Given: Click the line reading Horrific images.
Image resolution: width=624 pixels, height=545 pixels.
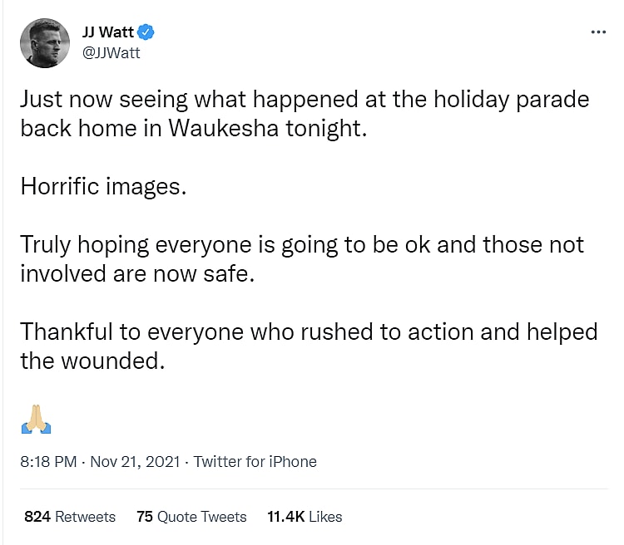Looking at the screenshot, I should tap(101, 186).
